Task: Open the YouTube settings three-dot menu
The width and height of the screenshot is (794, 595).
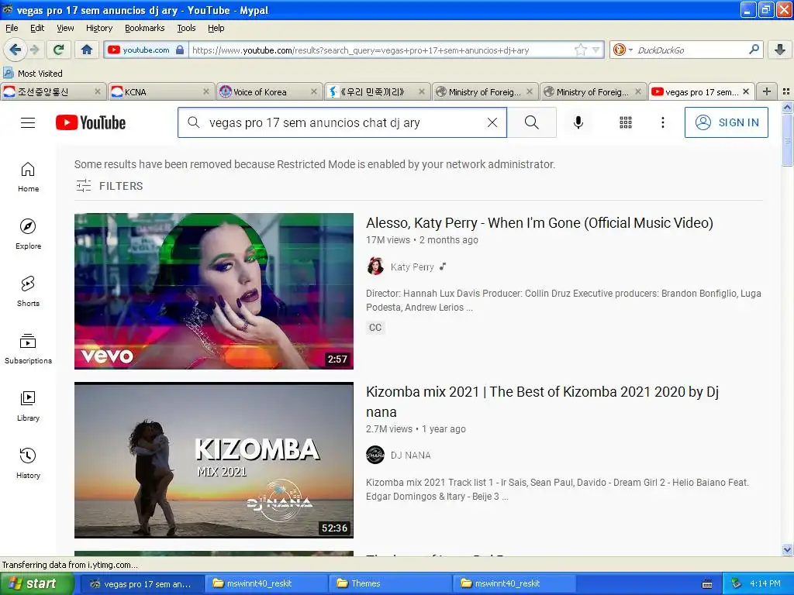Action: click(662, 122)
